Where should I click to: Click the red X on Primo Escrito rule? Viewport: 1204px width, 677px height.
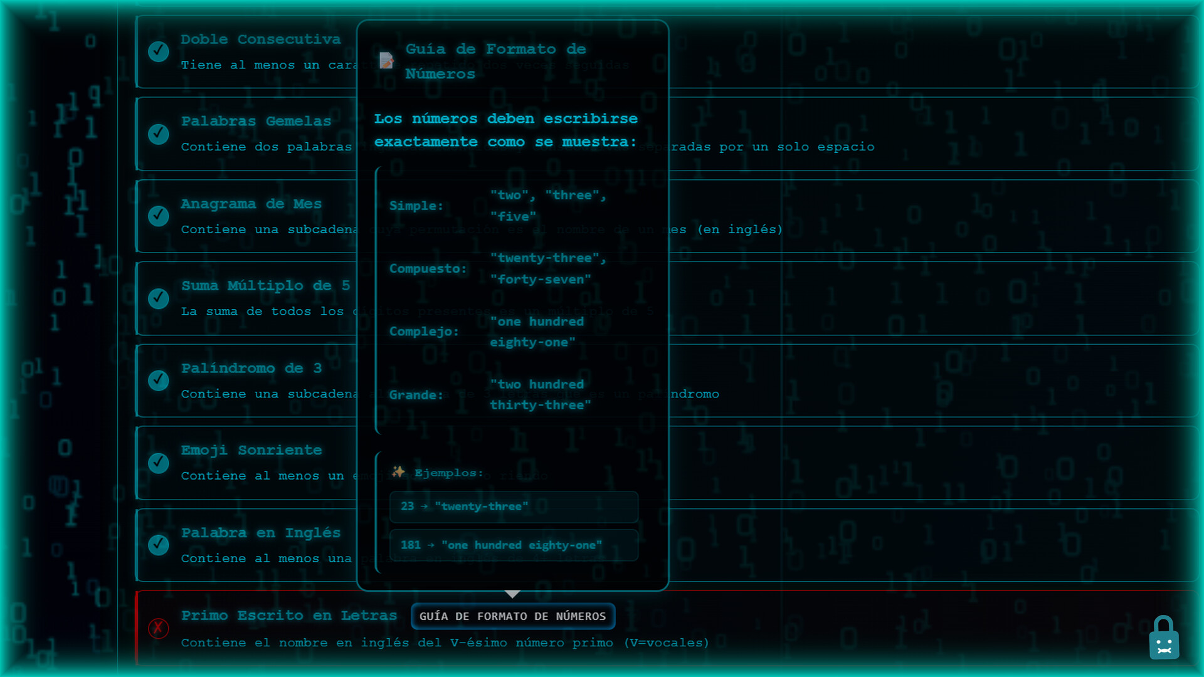pyautogui.click(x=158, y=627)
